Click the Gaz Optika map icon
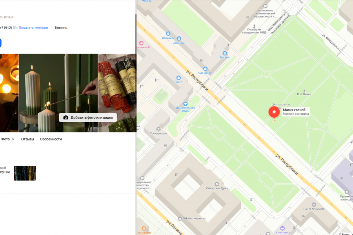This screenshot has height=235, width=353. (x=205, y=69)
